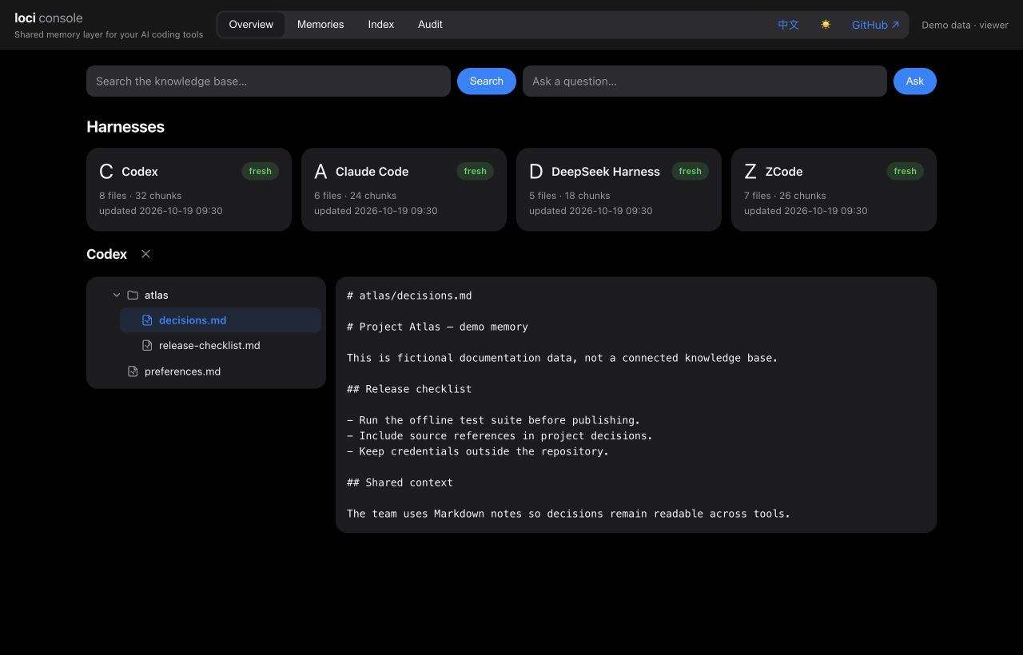Open the Overview tab
Image resolution: width=1023 pixels, height=655 pixels.
[x=251, y=24]
